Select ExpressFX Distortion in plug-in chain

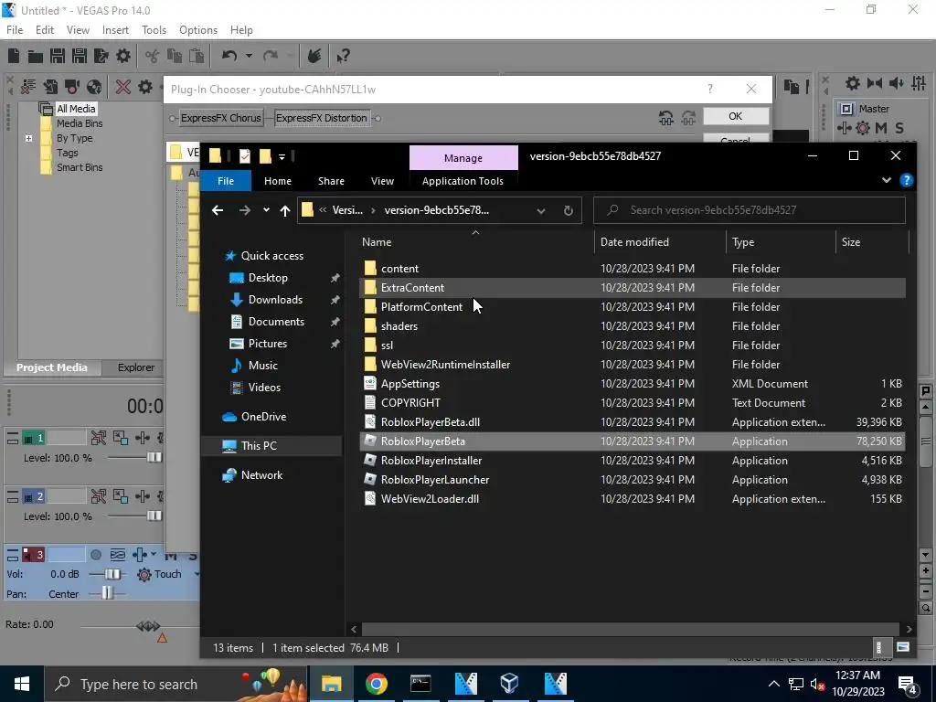(321, 118)
